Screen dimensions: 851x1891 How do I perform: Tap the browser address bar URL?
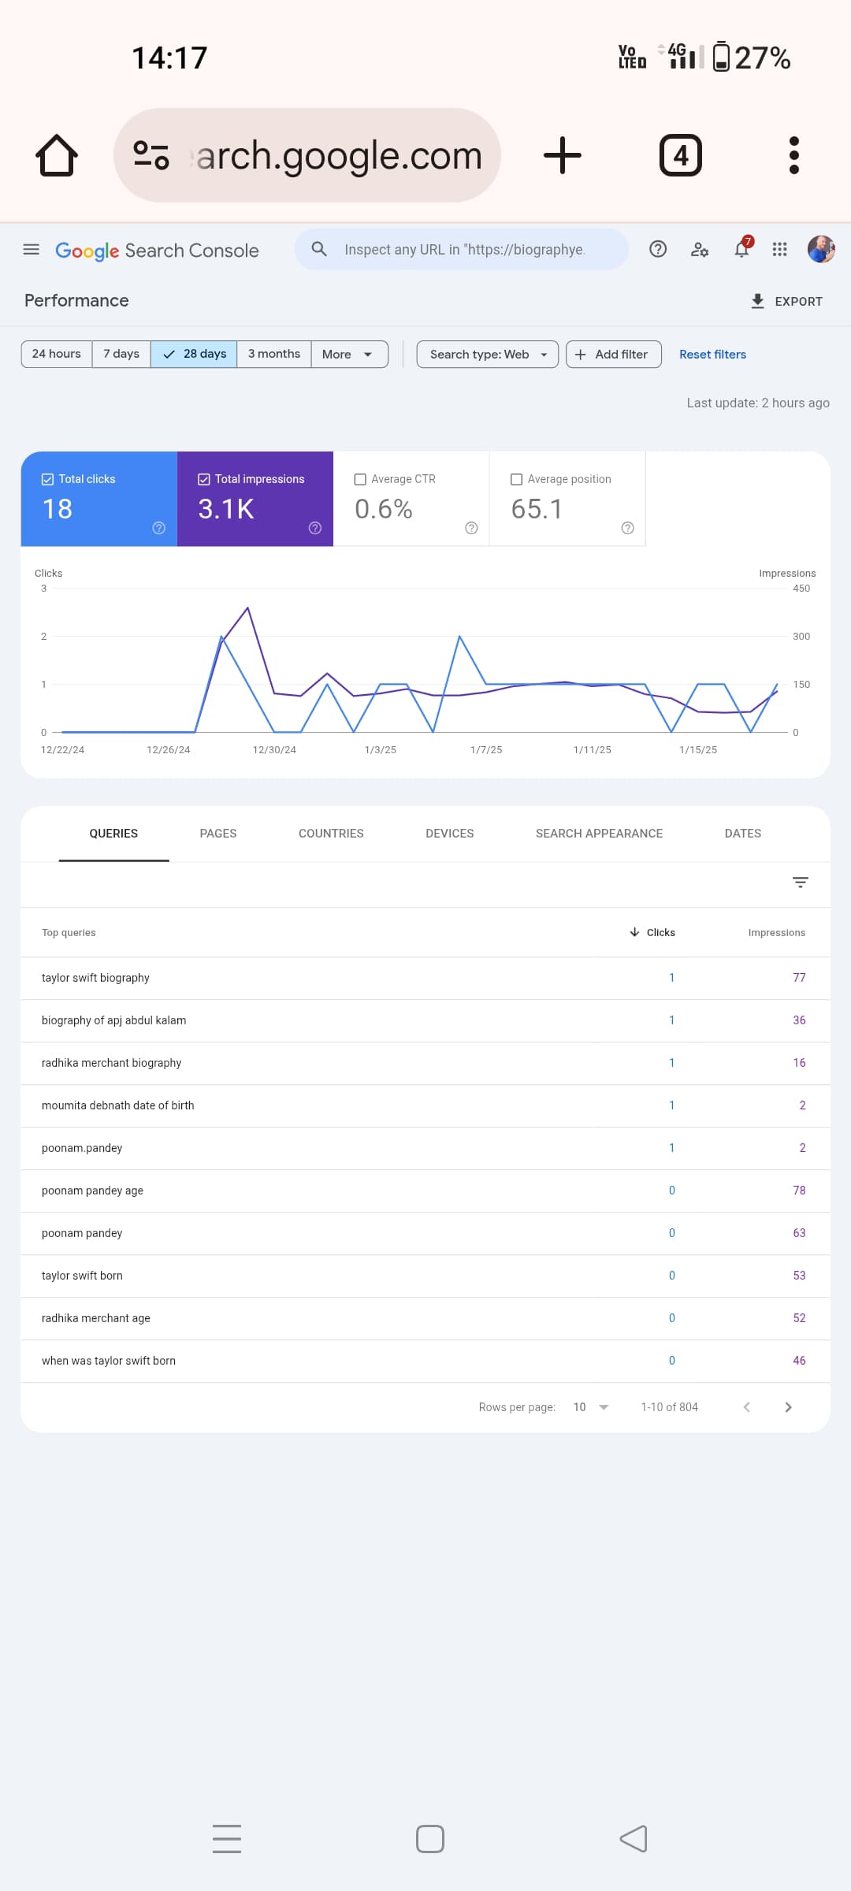tap(307, 155)
